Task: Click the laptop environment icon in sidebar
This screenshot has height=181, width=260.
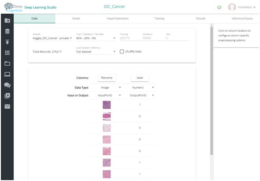Action: [x=8, y=74]
